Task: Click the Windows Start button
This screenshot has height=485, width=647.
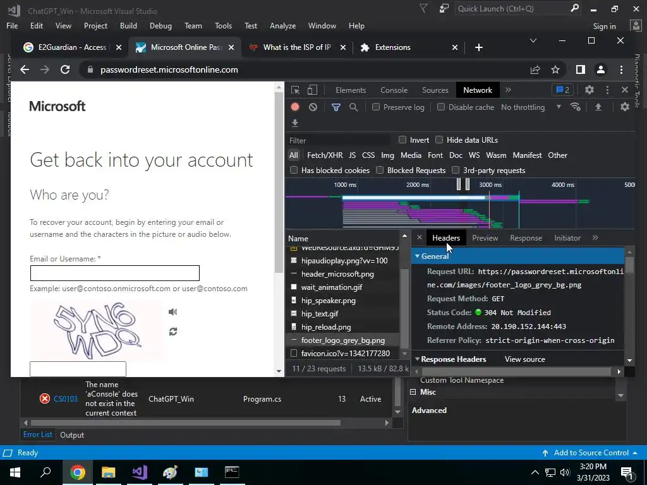Action: point(15,472)
